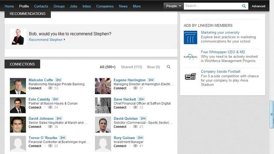This screenshot has height=154, width=274.
Task: Click shared connections icon next to 53
Action: coord(50,88)
